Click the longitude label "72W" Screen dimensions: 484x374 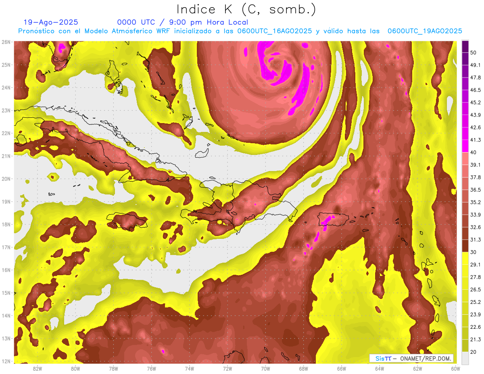[x=227, y=369]
